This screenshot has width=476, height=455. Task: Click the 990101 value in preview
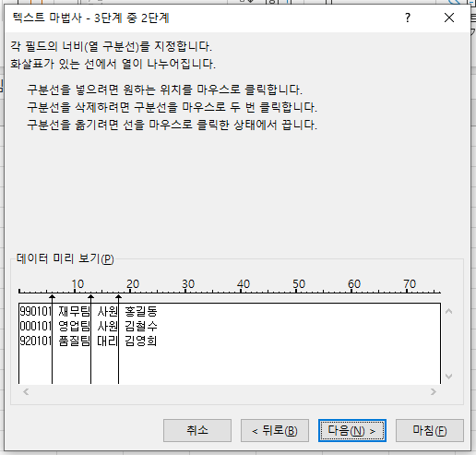tap(35, 311)
